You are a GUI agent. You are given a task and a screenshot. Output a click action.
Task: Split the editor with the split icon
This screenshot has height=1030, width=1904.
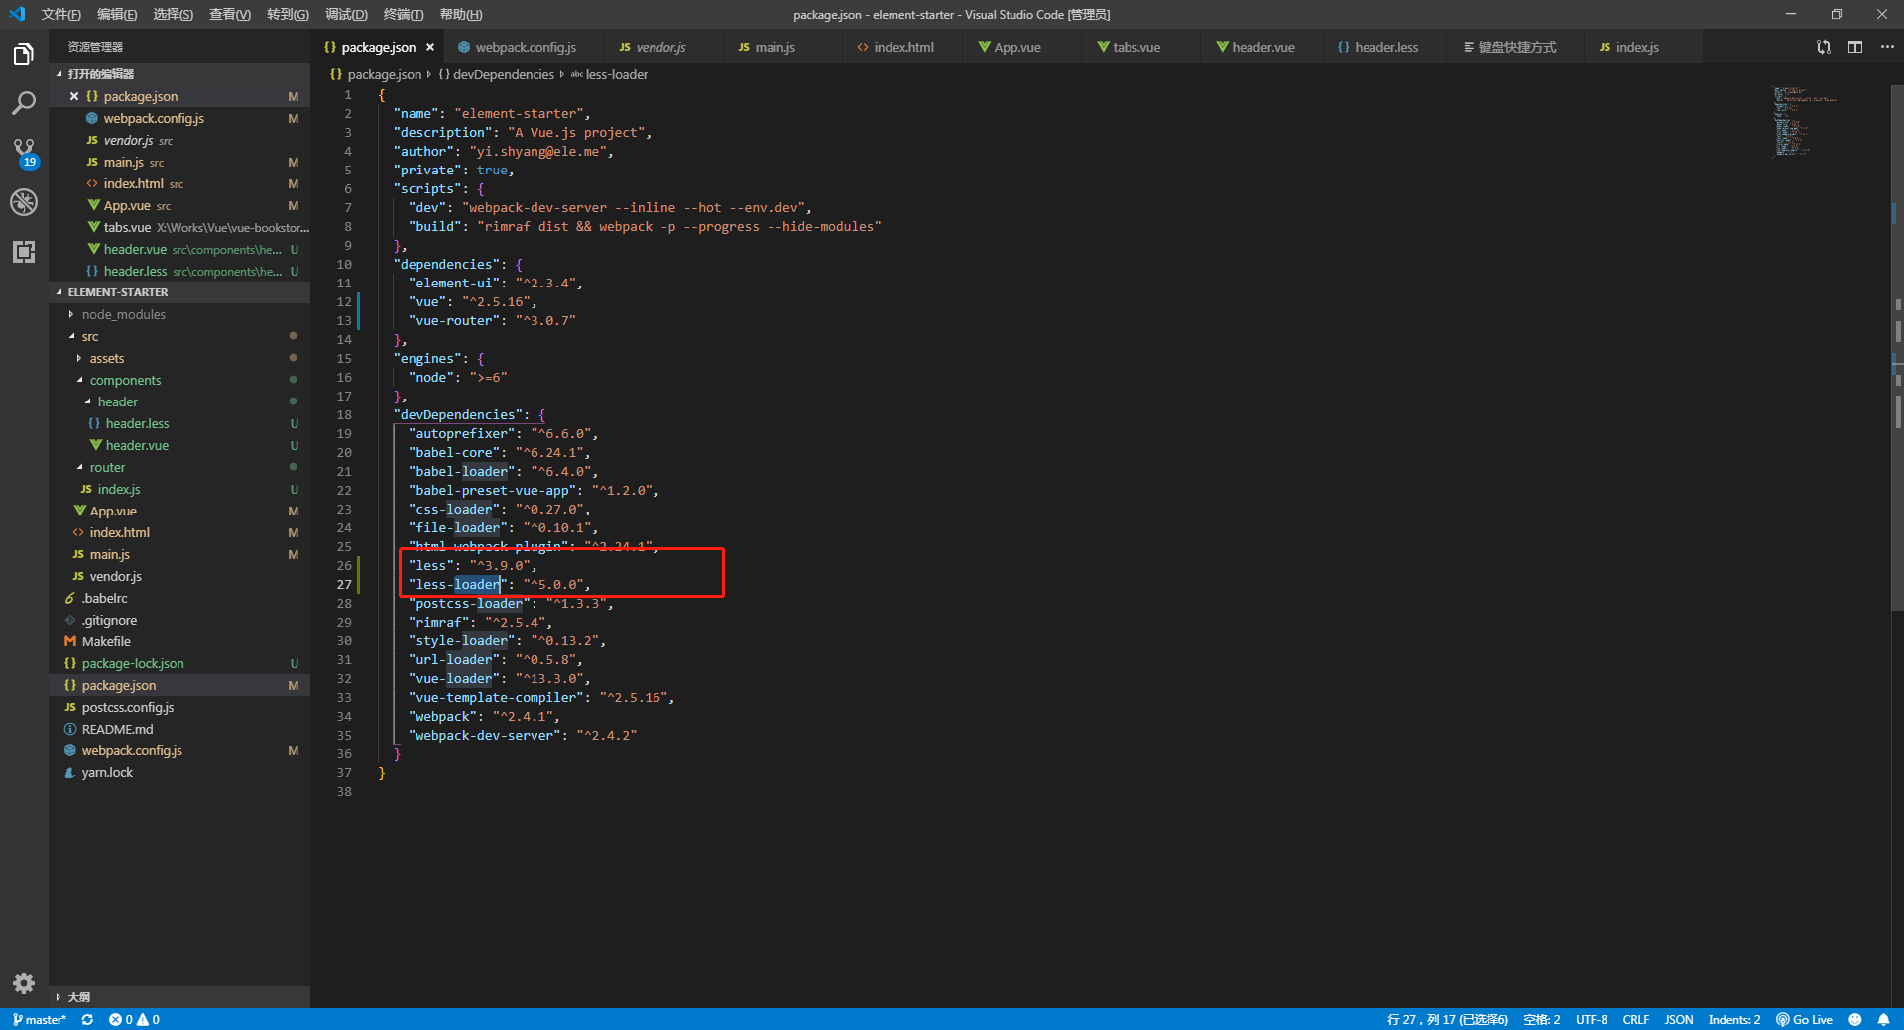[1855, 47]
